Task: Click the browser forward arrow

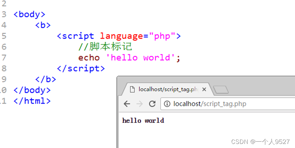Action: coord(139,103)
